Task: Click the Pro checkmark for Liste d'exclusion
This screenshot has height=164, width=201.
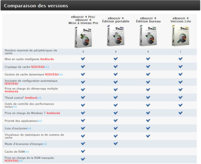Action: (x=83, y=128)
